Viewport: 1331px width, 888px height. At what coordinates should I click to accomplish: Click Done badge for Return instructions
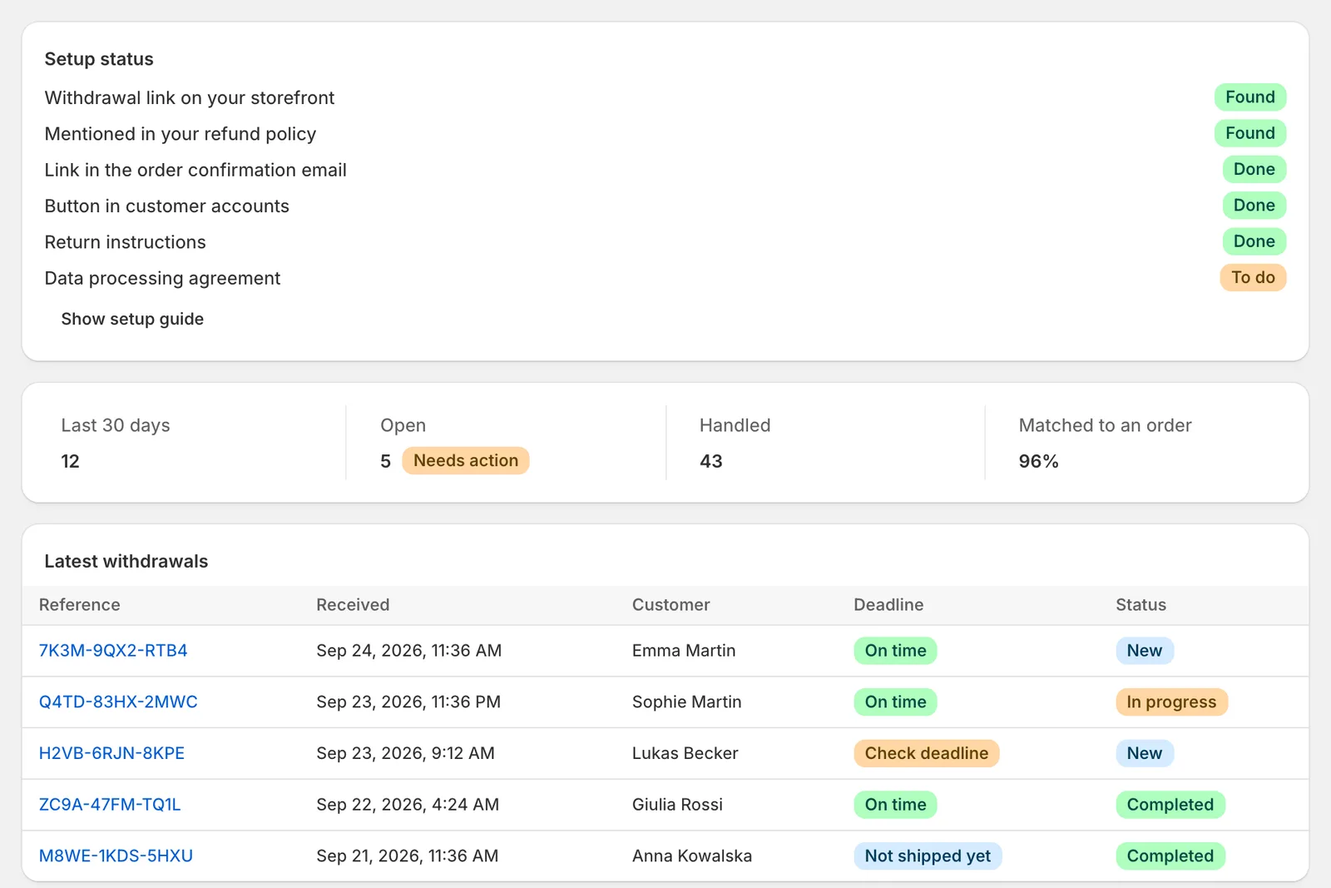[1254, 241]
